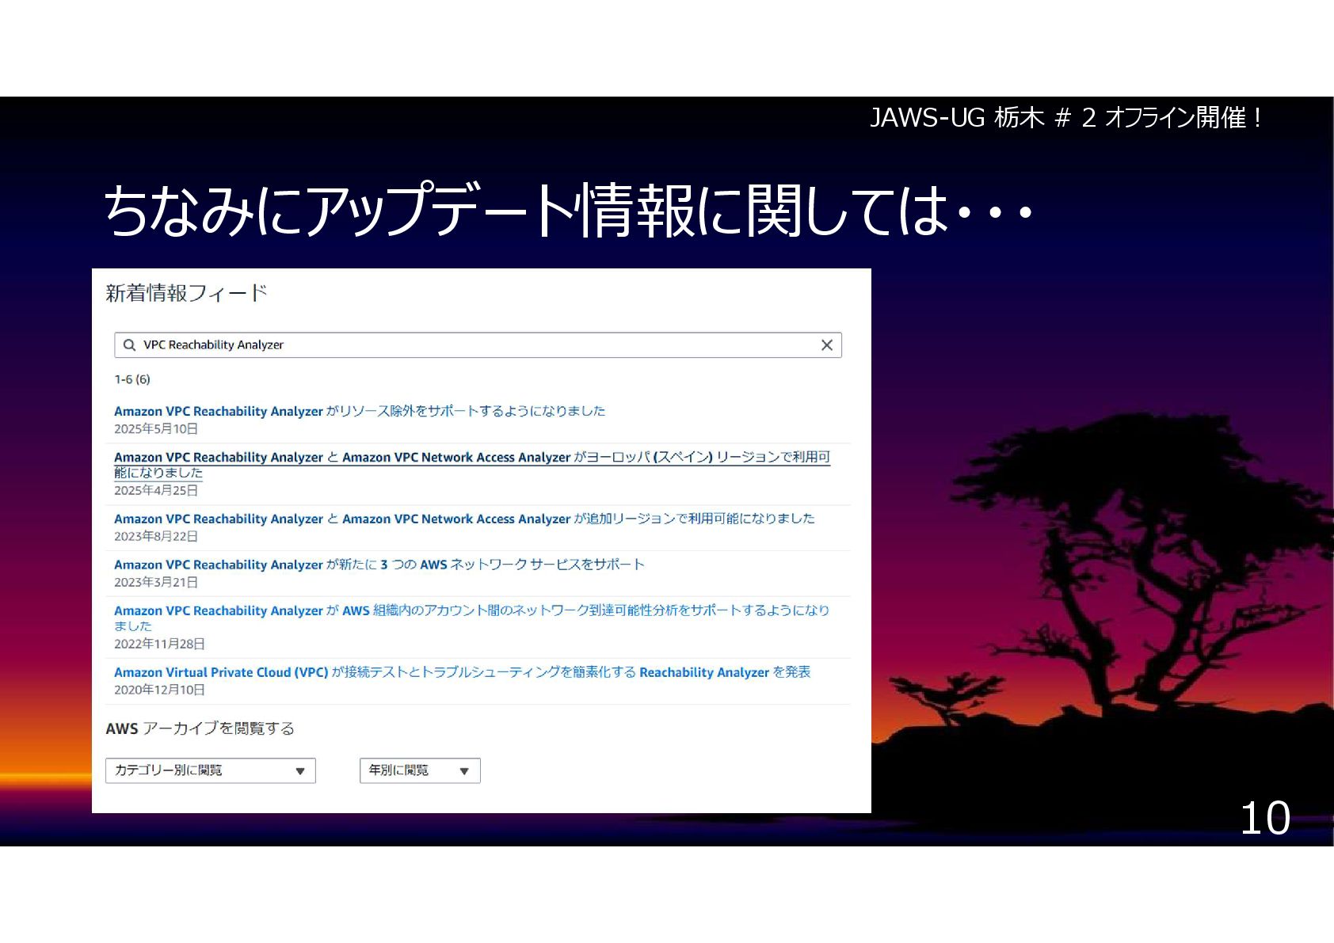Click the slide title ちなみにアップデート情報に関しては
Screen dimensions: 1334x943
(569, 211)
